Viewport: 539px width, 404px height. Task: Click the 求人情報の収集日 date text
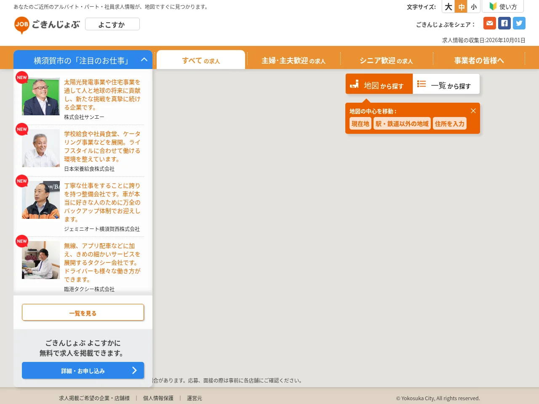pos(484,40)
